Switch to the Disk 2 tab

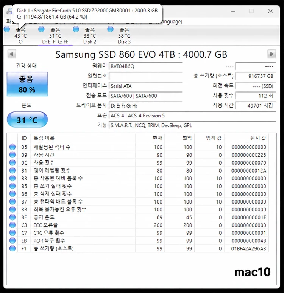point(90,36)
